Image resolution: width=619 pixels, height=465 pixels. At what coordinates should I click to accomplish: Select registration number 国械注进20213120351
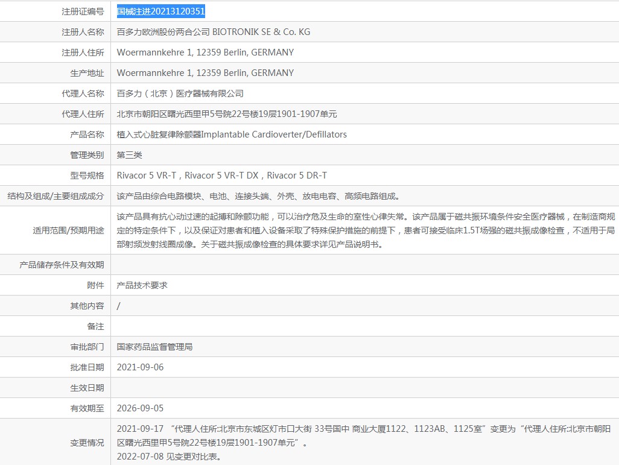(x=160, y=11)
